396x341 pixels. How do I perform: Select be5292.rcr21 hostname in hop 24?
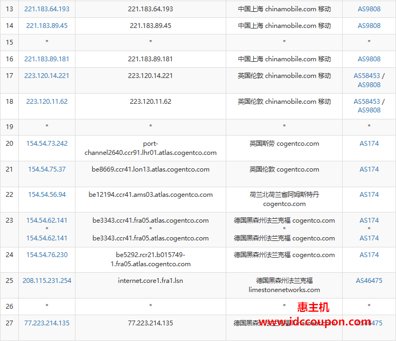tap(150, 259)
